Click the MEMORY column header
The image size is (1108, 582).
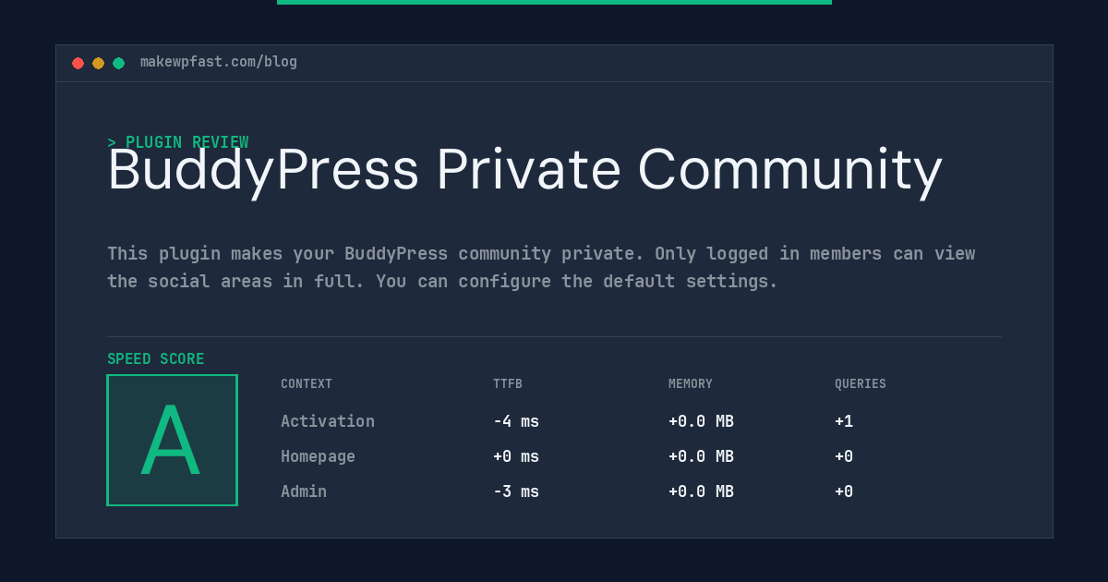[x=691, y=384]
